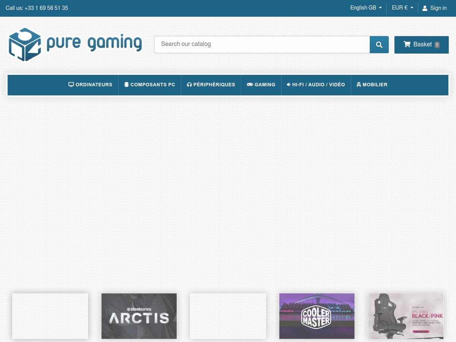456x342 pixels.
Task: Click the magnifying glass search button
Action: click(x=379, y=45)
